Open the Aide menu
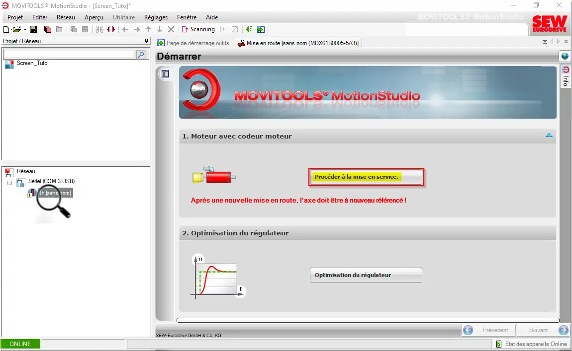The height and width of the screenshot is (351, 572). point(211,17)
